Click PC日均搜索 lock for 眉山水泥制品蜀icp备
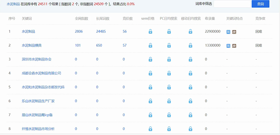 click(x=169, y=115)
